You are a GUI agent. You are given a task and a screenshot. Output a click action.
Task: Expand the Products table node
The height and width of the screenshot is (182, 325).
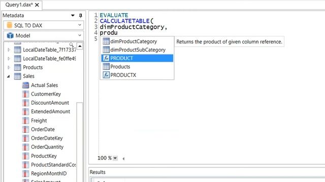[x=9, y=67]
